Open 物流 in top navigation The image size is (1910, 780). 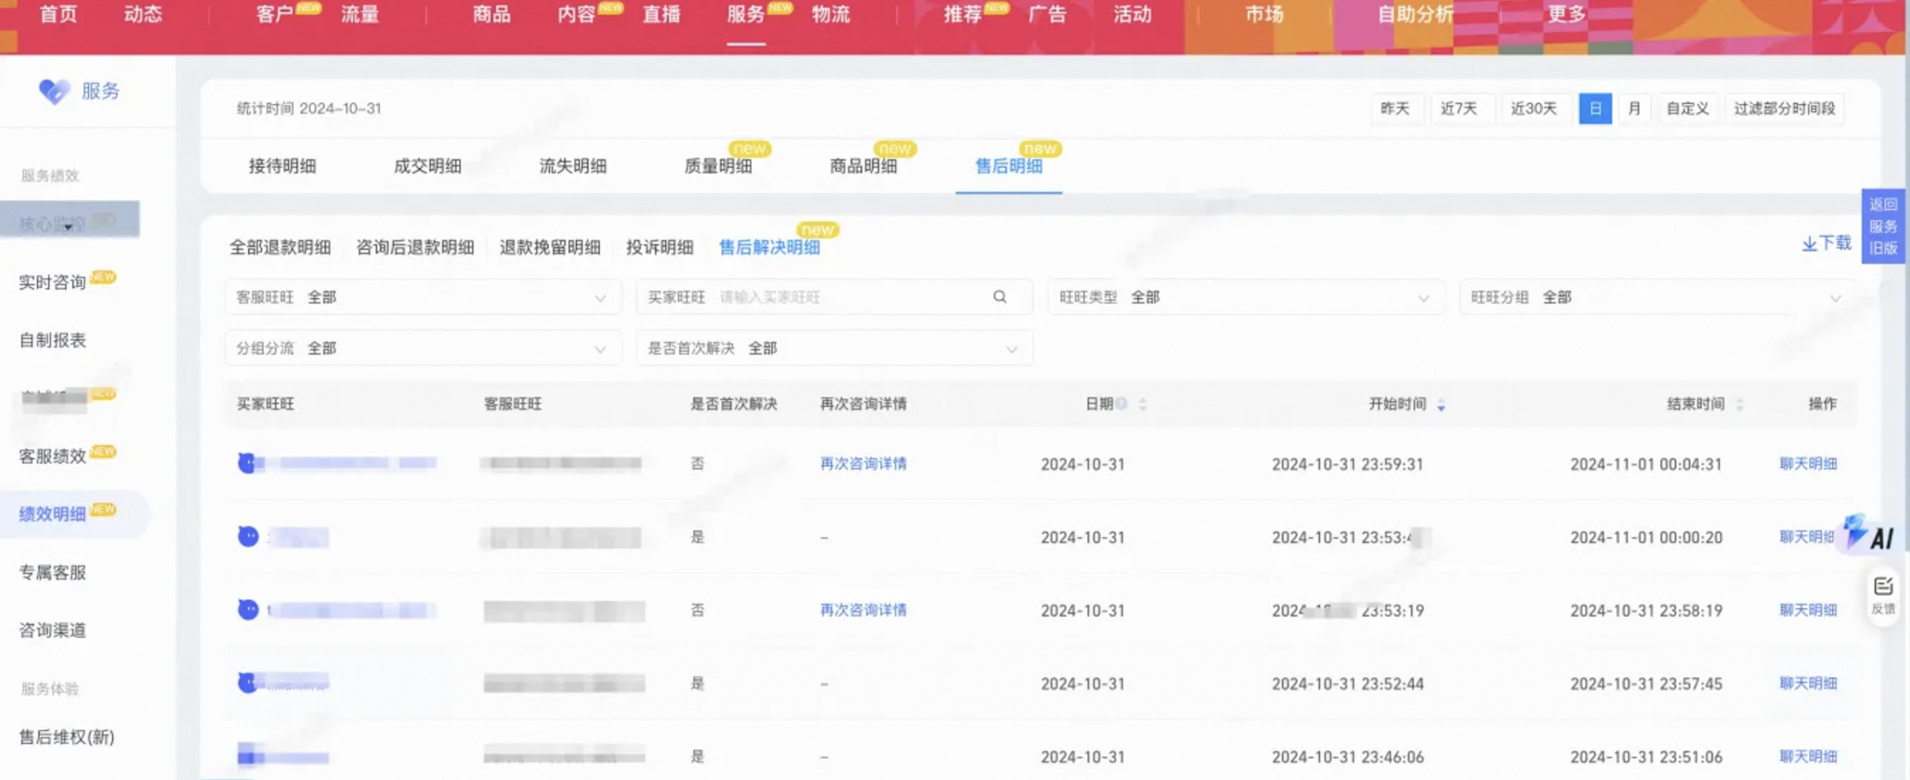pos(830,15)
